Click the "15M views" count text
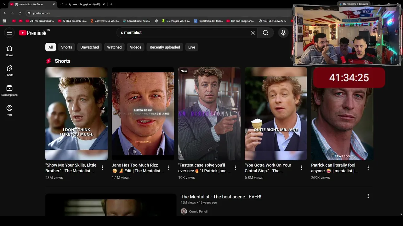Viewport: 403px width, 226px height. point(188,203)
